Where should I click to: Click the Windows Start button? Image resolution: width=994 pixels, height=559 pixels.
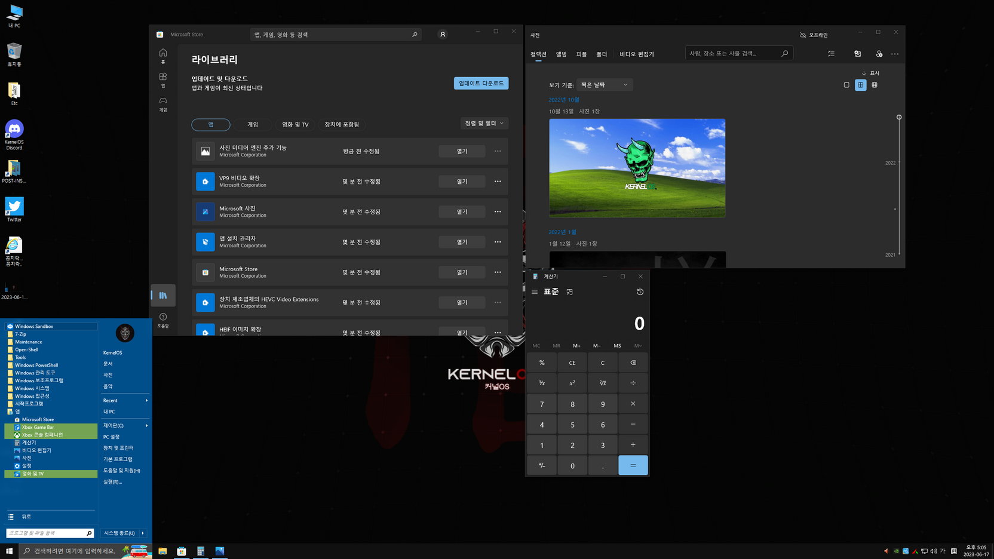click(x=10, y=551)
